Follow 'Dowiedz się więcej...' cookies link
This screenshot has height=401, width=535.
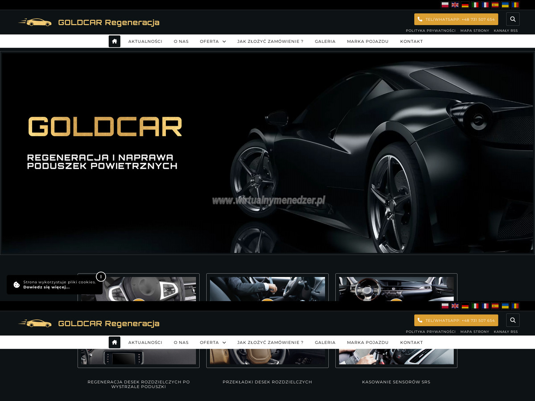click(46, 287)
